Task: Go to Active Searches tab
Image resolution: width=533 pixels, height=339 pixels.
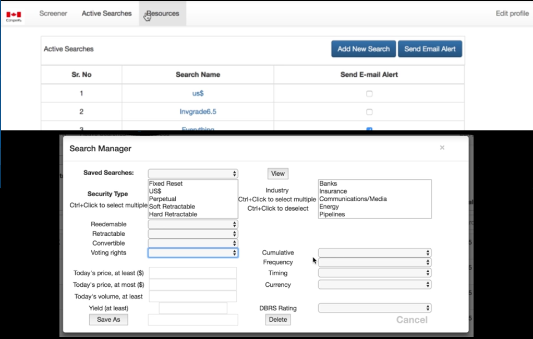Action: (106, 14)
